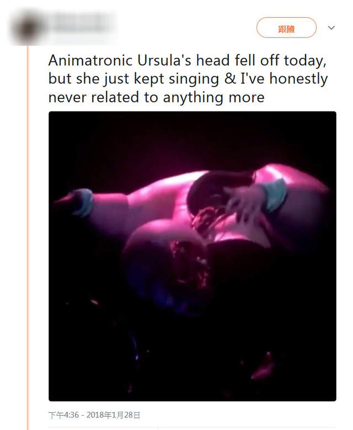Viewport: 353px width, 430px height.
Task: Click the "but she just kept singing" line
Action: pyautogui.click(x=188, y=79)
